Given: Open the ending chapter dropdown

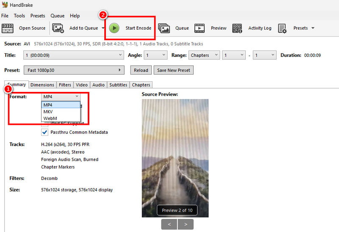Looking at the screenshot, I should tap(264, 55).
